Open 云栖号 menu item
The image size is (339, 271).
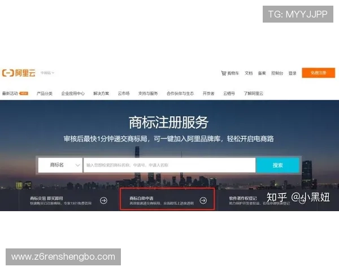229,93
